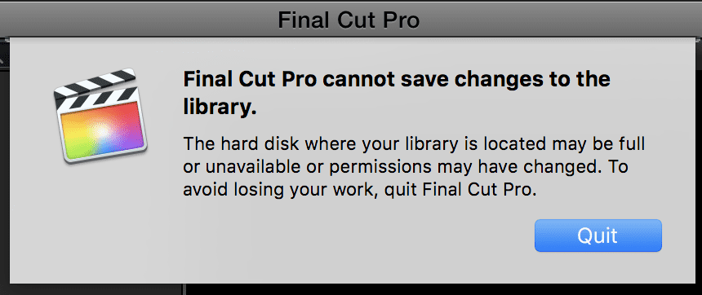Click the white glow at the icon's center
Viewport: 702px width, 295px height.
tap(102, 131)
